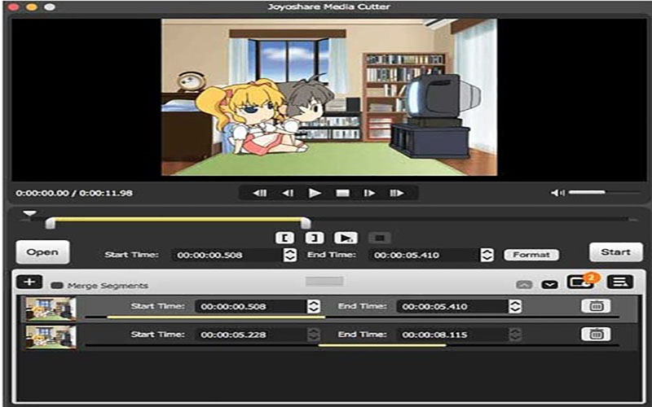Image resolution: width=652 pixels, height=407 pixels.
Task: Click the current time display 0:00:00.00
Action: tap(42, 193)
